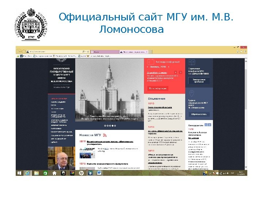
Task: Click the browser Forward arrow button
Action: point(23,51)
